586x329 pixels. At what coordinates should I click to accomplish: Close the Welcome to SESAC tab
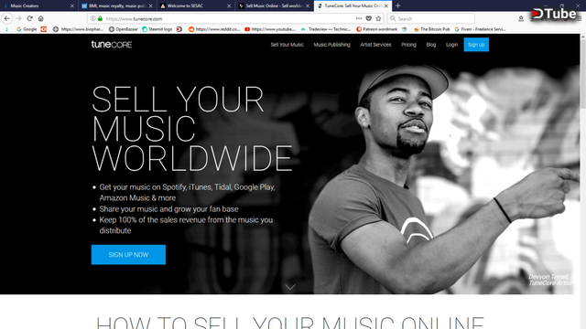click(x=229, y=6)
